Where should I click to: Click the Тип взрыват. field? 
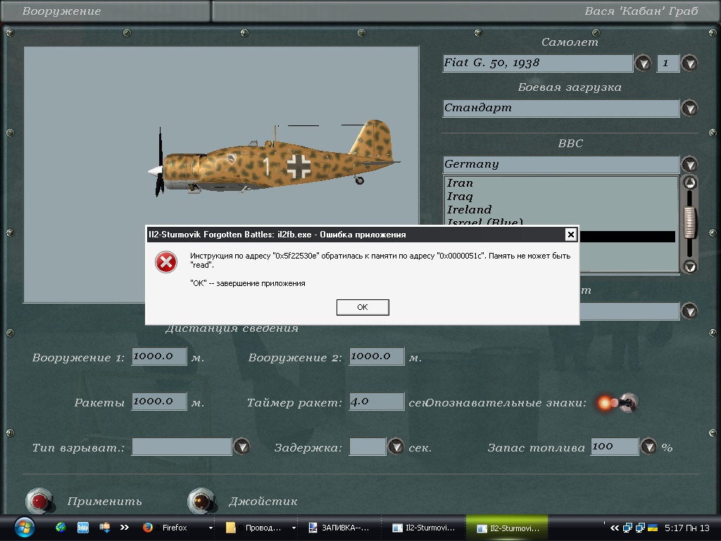click(x=182, y=446)
